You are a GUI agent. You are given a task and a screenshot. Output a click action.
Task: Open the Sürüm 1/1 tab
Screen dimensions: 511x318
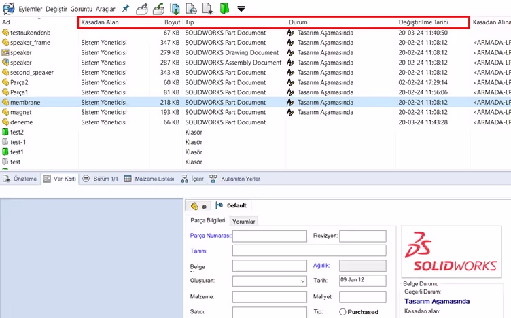coord(101,179)
